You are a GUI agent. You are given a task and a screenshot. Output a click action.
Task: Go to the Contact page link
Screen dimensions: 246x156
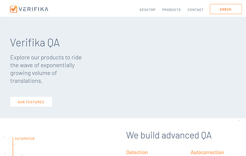click(196, 10)
